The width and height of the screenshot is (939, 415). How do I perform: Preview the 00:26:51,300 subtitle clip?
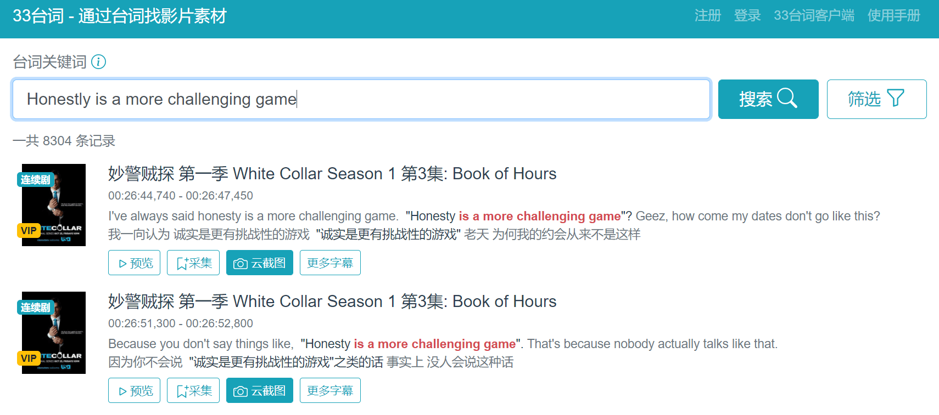[134, 390]
